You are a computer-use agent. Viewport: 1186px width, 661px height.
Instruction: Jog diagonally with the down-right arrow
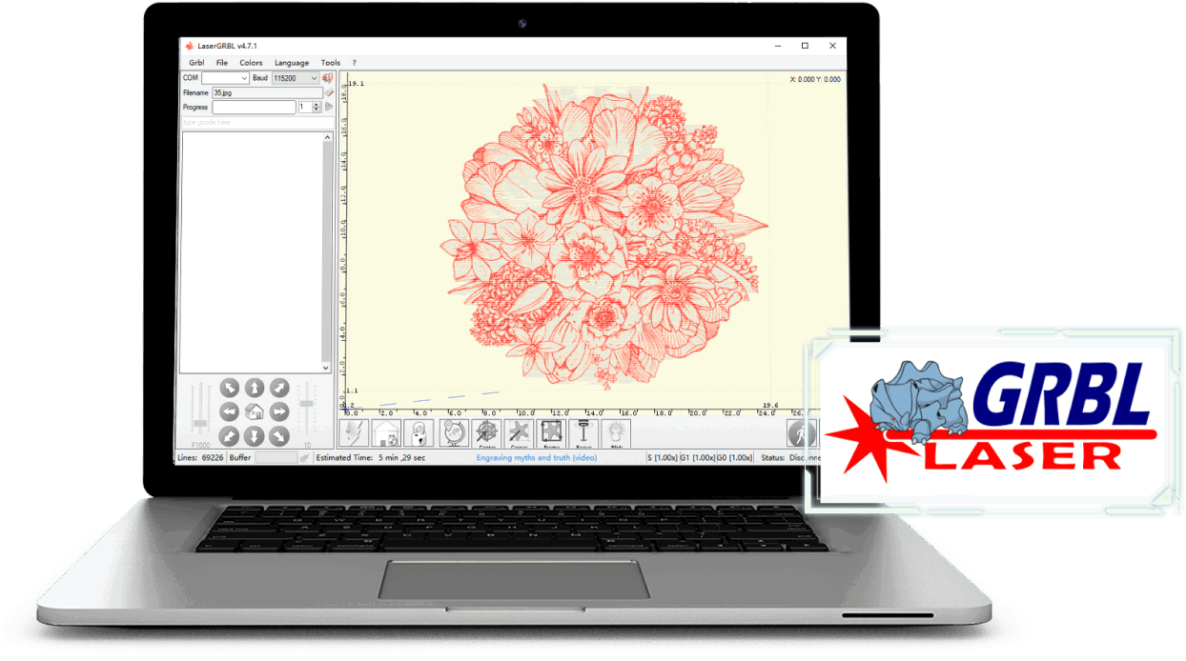278,435
